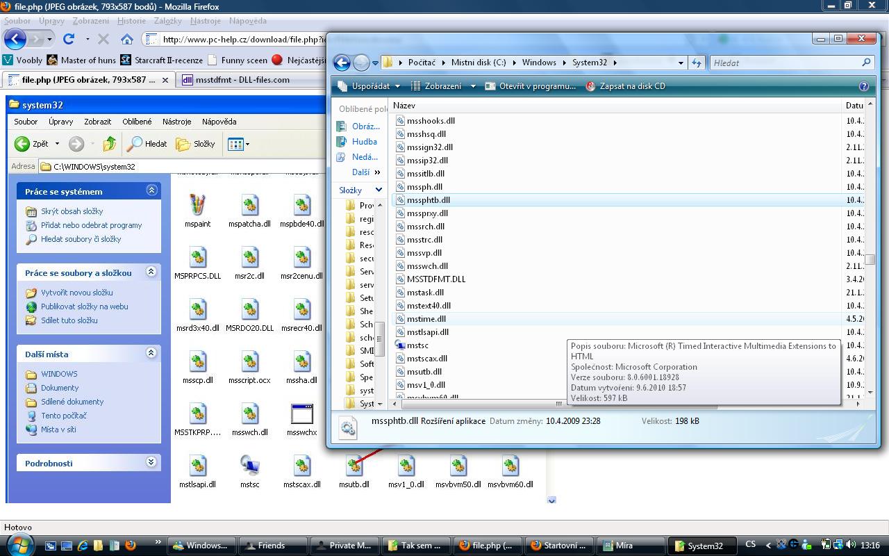Viewport: 889px width, 556px height.
Task: Open Firefox Záložky menu
Action: 167,21
